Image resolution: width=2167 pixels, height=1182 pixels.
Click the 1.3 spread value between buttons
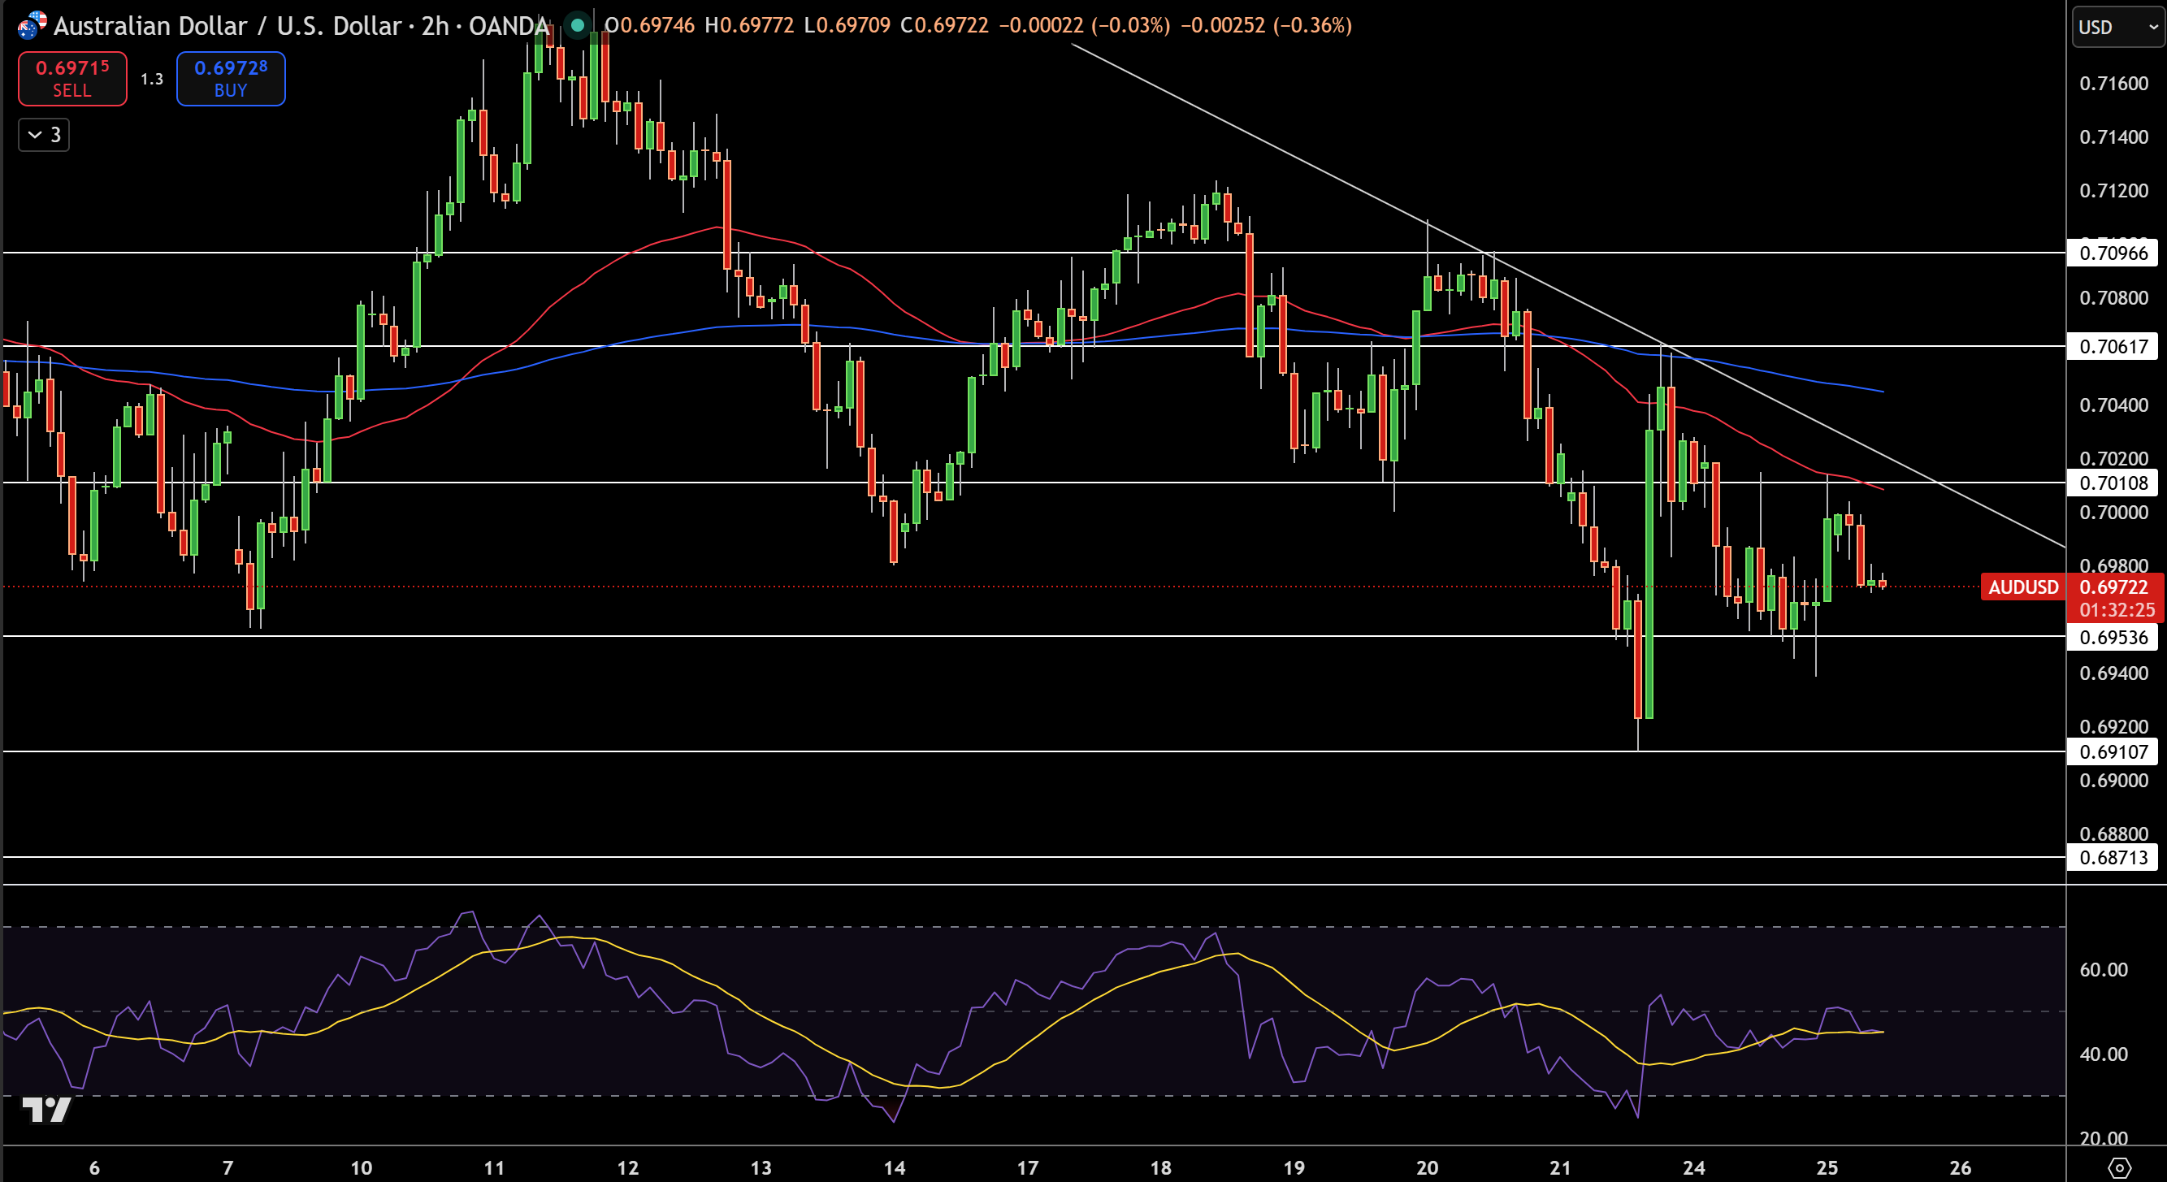(151, 79)
